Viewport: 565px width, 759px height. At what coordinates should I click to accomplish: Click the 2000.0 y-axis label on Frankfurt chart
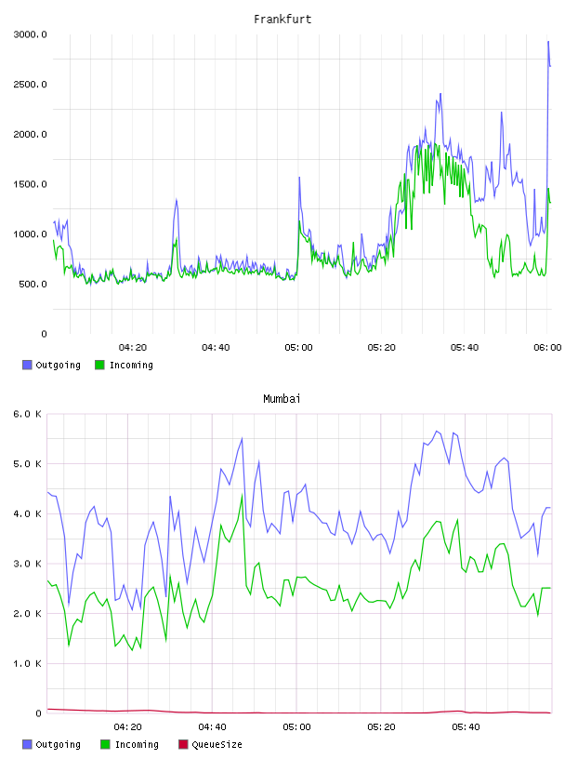(30, 134)
